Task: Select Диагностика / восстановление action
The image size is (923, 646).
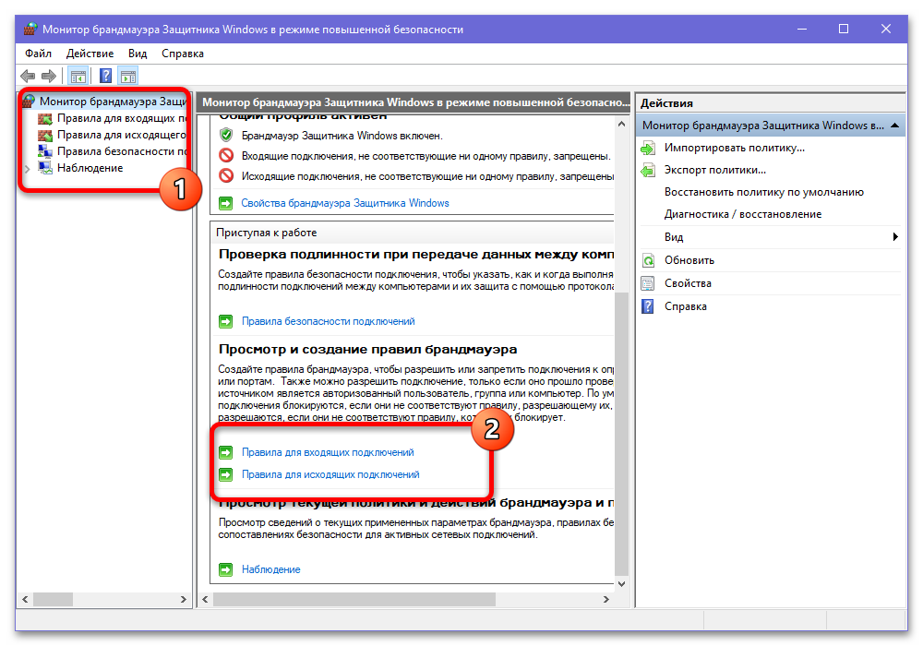Action: point(743,214)
